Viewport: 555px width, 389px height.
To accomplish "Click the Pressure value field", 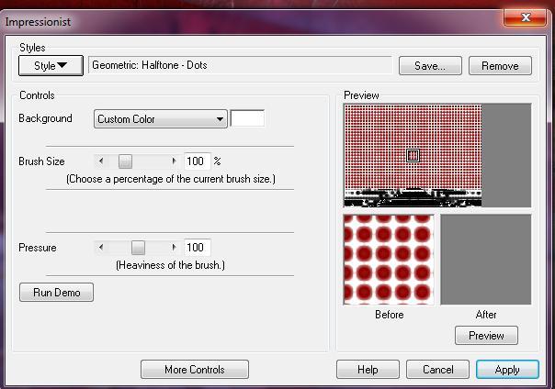I will click(x=198, y=248).
